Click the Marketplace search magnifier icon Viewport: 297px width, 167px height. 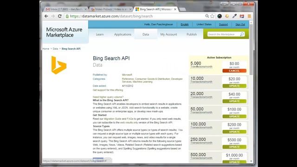click(x=242, y=34)
